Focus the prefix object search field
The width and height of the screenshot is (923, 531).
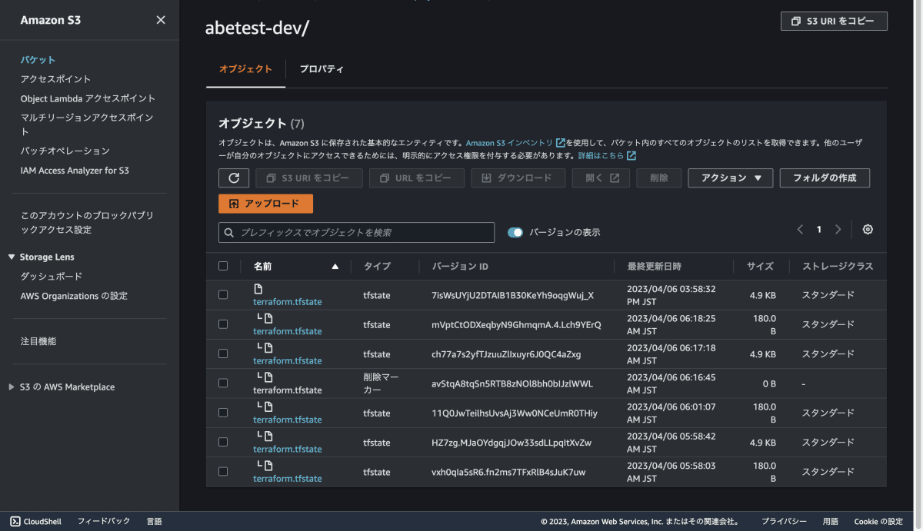(357, 232)
